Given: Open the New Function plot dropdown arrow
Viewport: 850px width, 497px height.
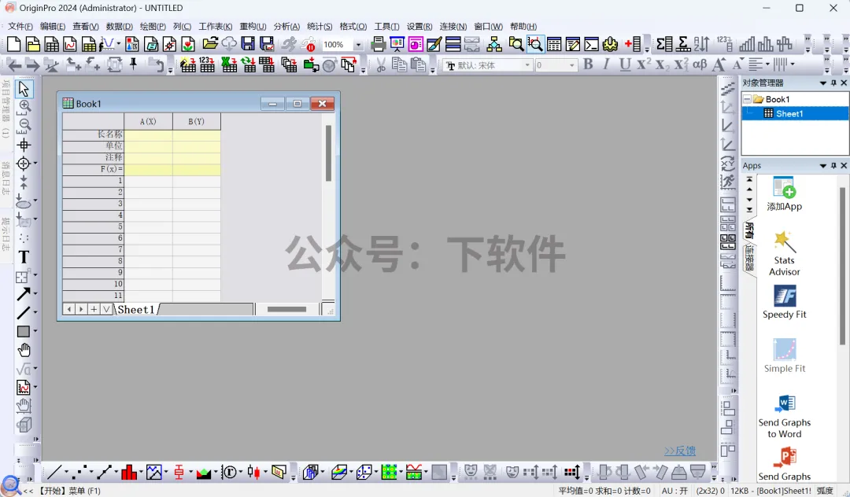Looking at the screenshot, I should pyautogui.click(x=119, y=44).
